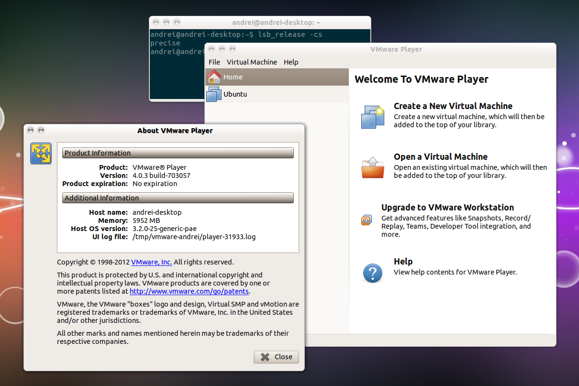Open the Help menu in VMware Player
This screenshot has width=579, height=386.
tap(291, 62)
